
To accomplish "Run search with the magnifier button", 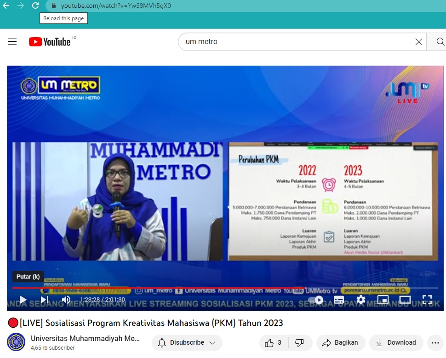I will (x=440, y=42).
